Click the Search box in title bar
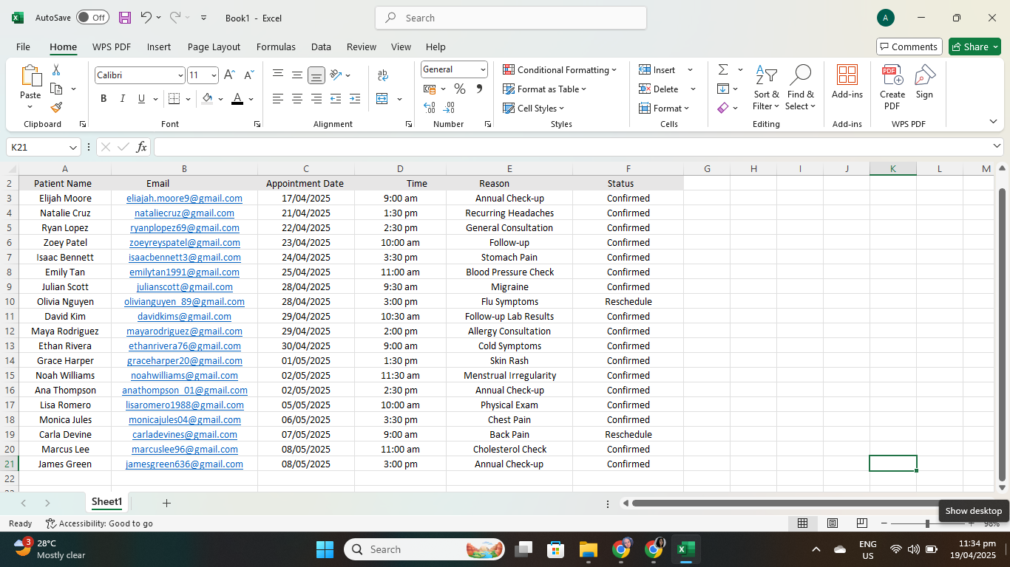The width and height of the screenshot is (1010, 567). click(511, 18)
